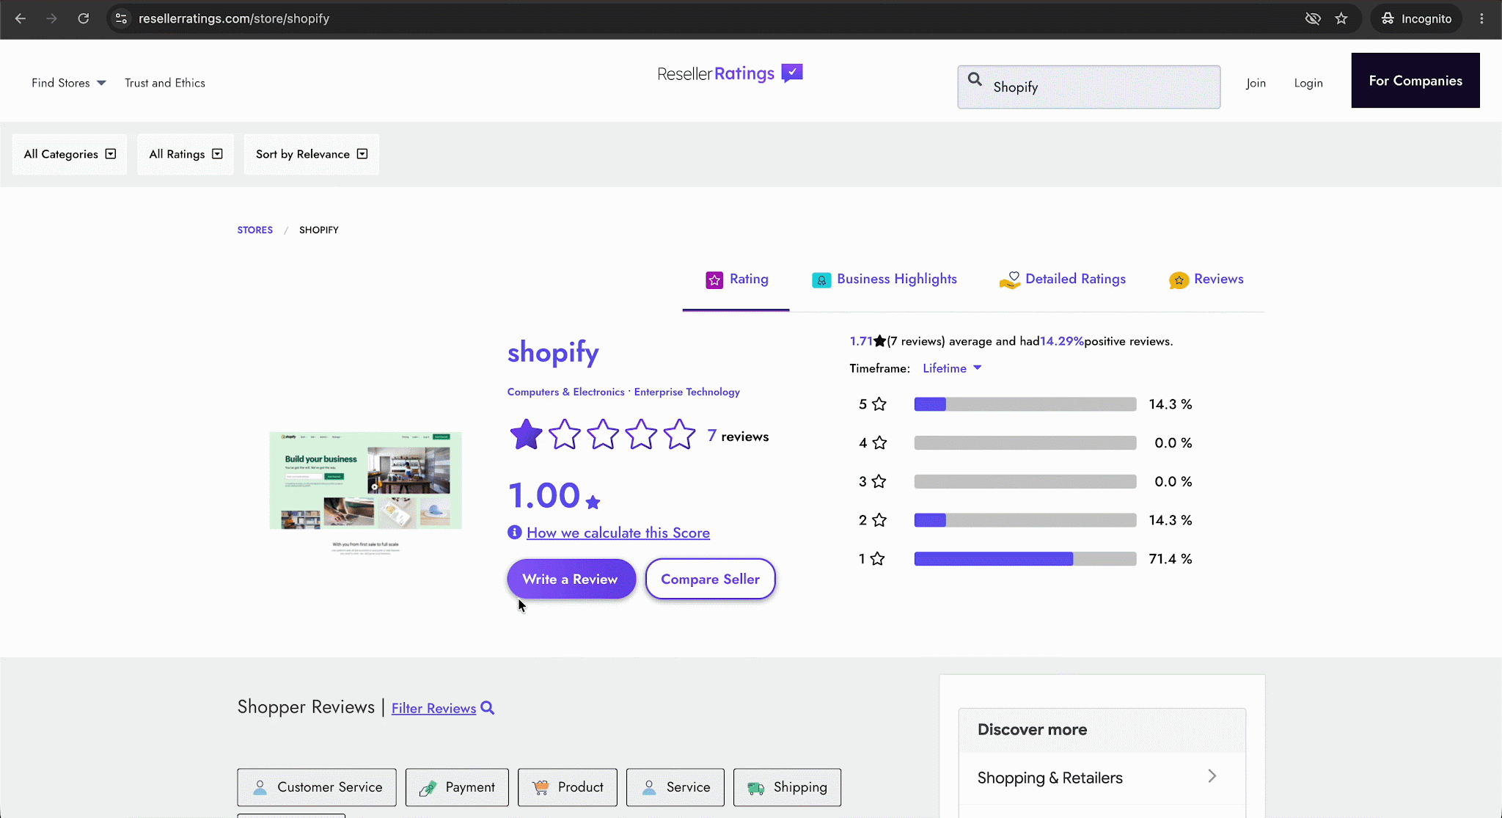Change the Lifetime timeframe dropdown
Viewport: 1502px width, 818px height.
click(952, 368)
